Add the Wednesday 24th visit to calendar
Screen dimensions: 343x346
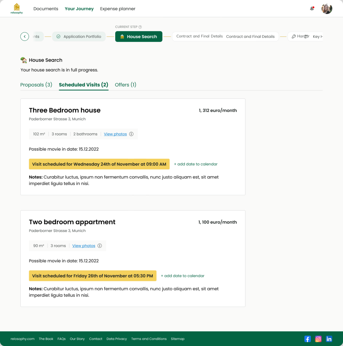196,164
